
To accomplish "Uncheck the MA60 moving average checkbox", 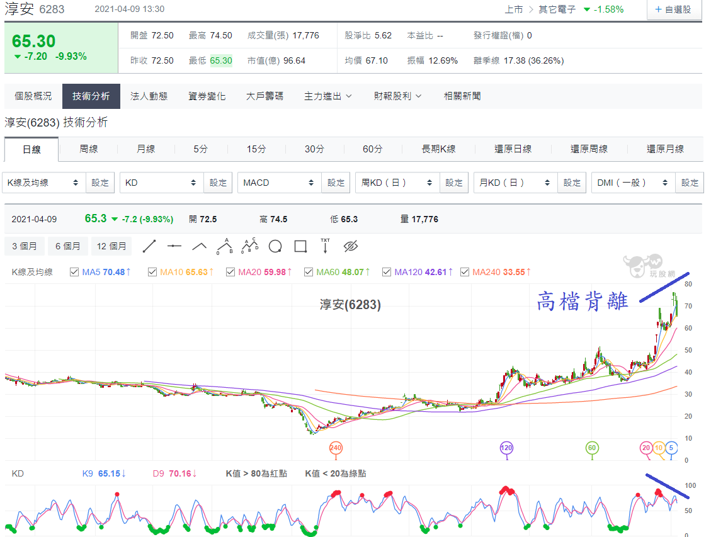I will click(309, 272).
